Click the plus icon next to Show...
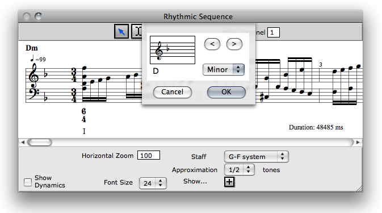Image resolution: width=382 pixels, height=213 pixels. 229,182
